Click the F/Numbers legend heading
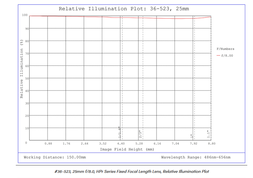The height and width of the screenshot is (178, 253). [225, 49]
